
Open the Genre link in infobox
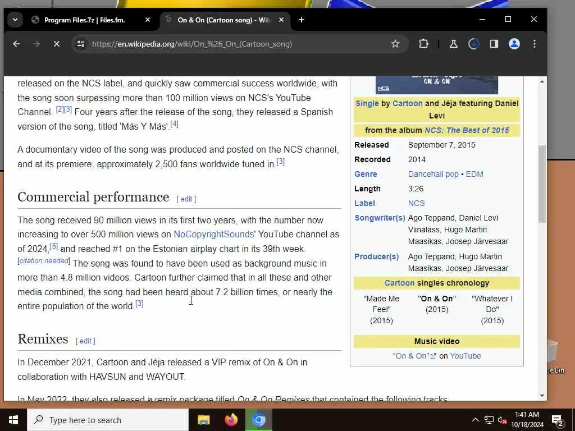tap(366, 174)
